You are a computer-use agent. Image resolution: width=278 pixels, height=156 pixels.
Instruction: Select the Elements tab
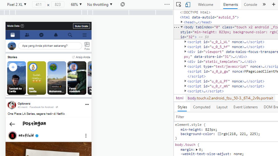[x=231, y=5]
